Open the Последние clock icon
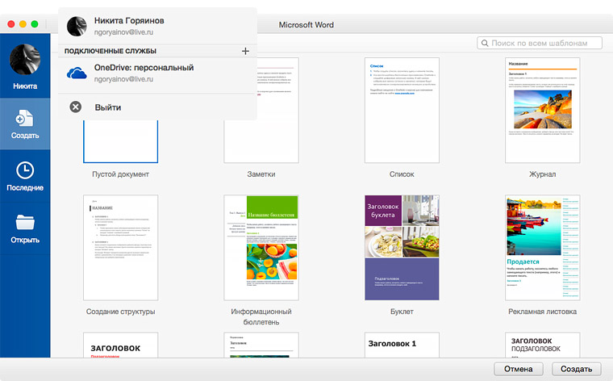The image size is (613, 381). [x=25, y=170]
